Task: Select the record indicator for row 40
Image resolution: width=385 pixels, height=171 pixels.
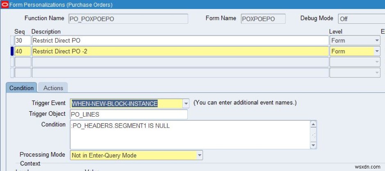Action: (x=12, y=51)
